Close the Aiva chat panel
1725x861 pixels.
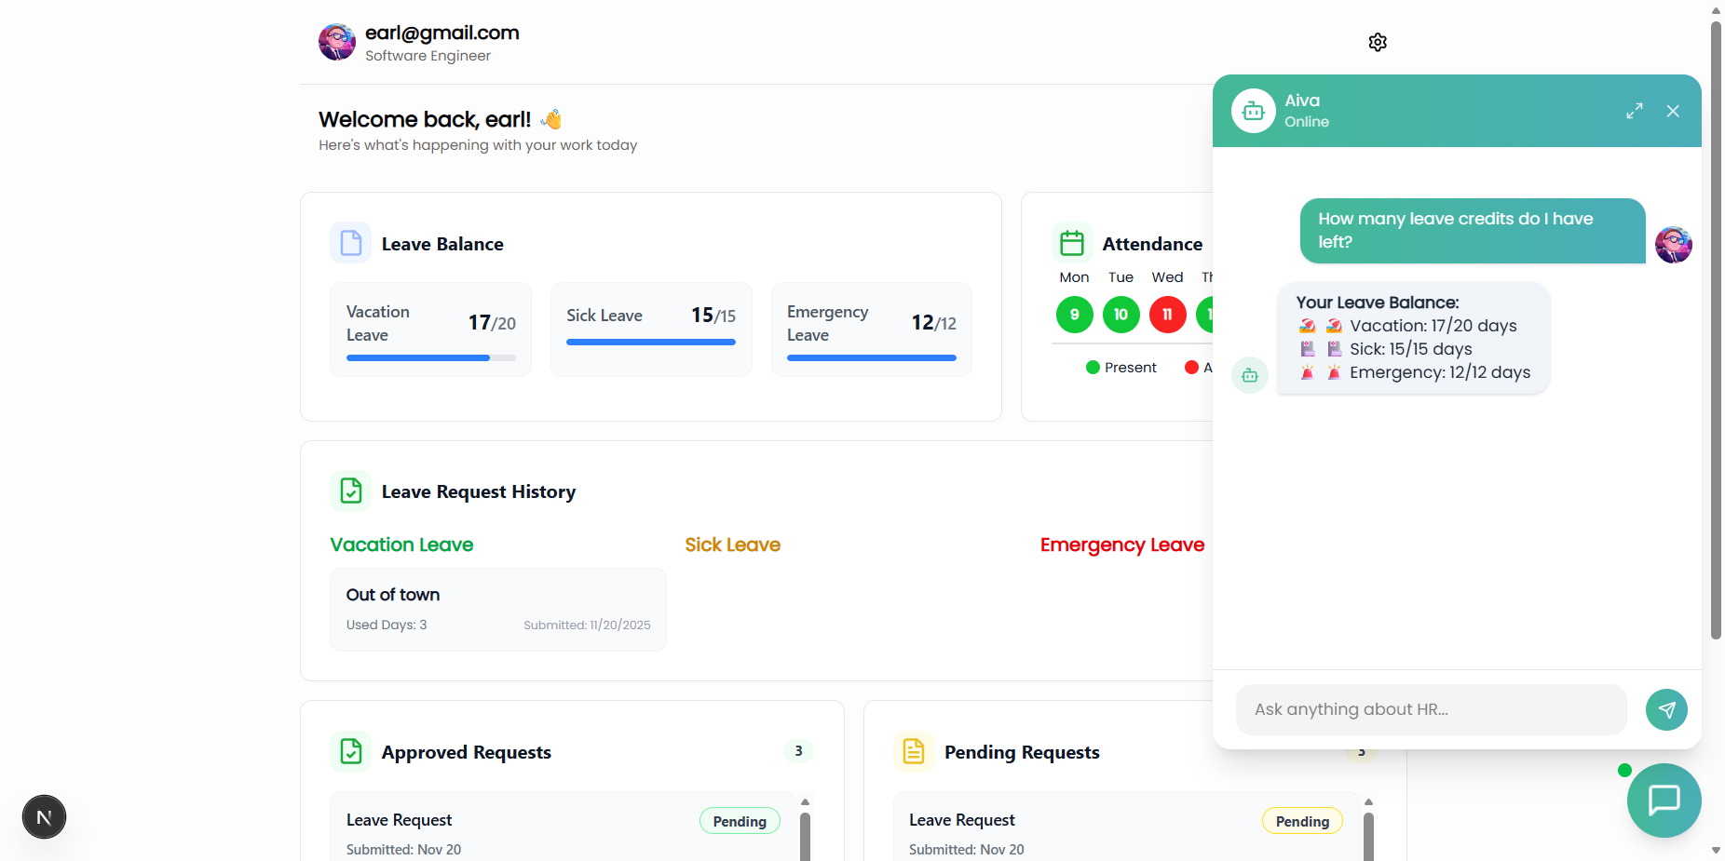(x=1673, y=111)
